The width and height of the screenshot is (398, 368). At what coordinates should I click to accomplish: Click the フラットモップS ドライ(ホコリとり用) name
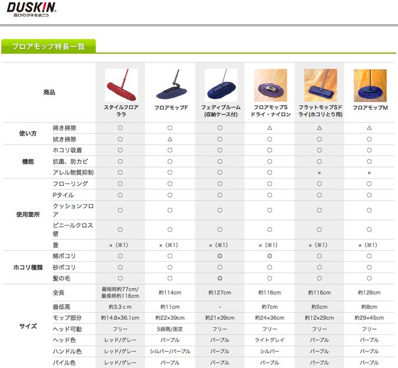coord(321,111)
